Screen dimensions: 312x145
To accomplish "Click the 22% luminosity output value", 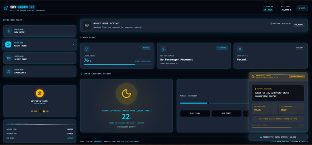I will (x=127, y=117).
